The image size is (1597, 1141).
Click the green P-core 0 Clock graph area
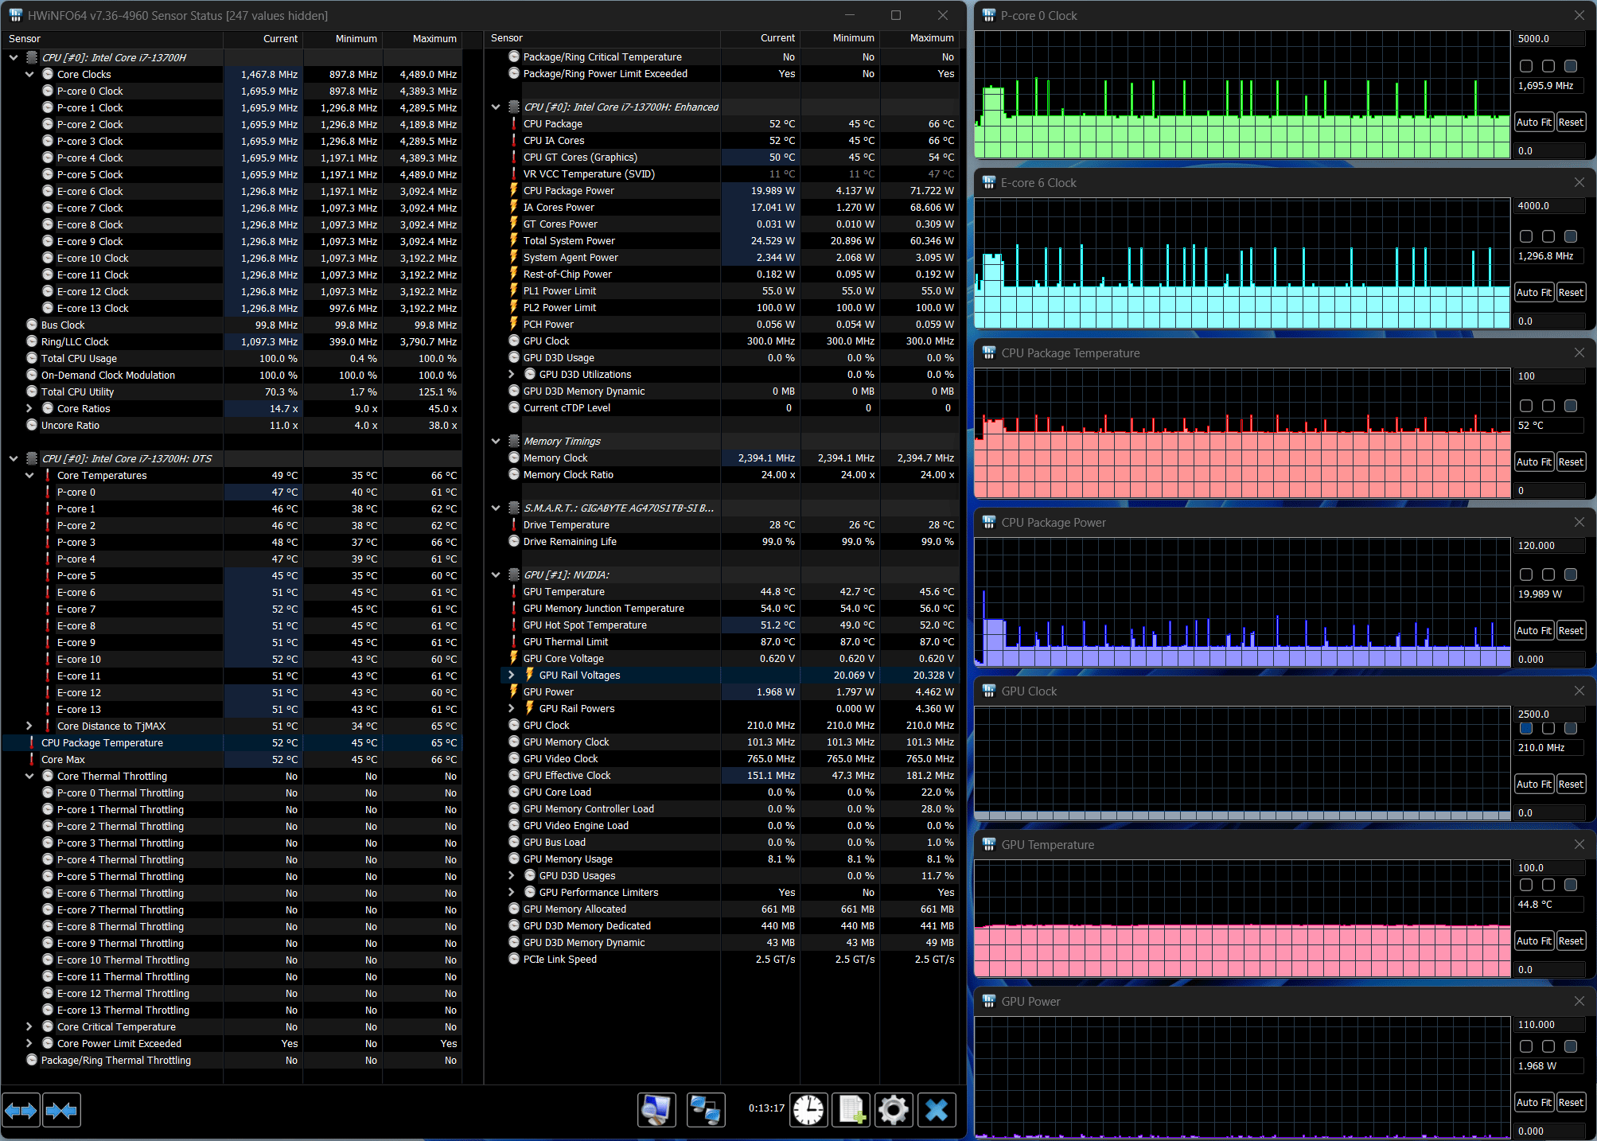[1241, 135]
